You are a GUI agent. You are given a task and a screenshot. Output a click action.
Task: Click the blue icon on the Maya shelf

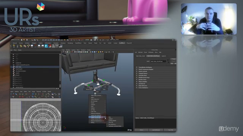[46, 46]
